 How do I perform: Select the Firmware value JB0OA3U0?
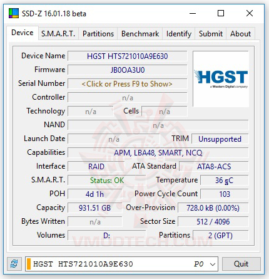[x=127, y=70]
